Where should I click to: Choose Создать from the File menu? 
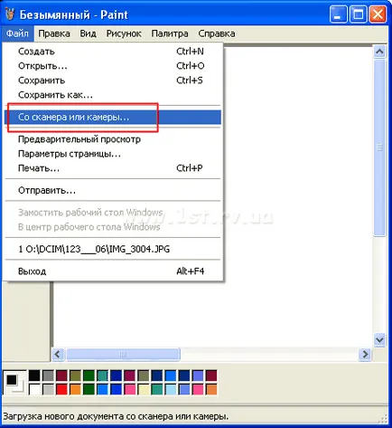coord(113,52)
